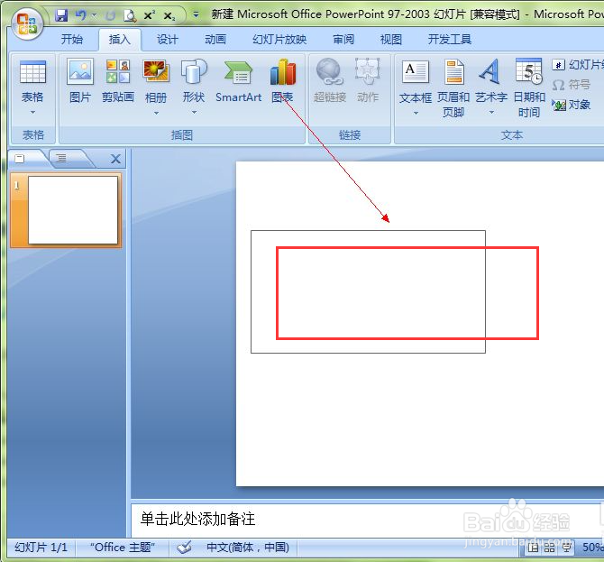
Task: Click the notes area 单击此处添加备注
Action: [x=197, y=519]
